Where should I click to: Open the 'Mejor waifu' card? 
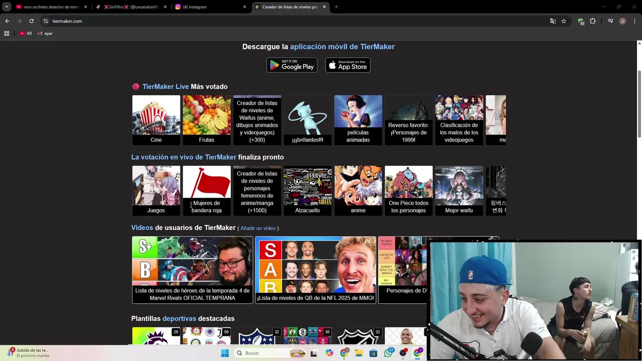pyautogui.click(x=459, y=191)
